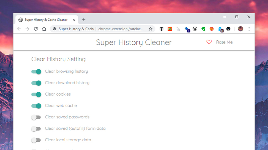The image size is (268, 150).
Task: Click the chrome-extension URL in address bar
Action: pyautogui.click(x=121, y=29)
